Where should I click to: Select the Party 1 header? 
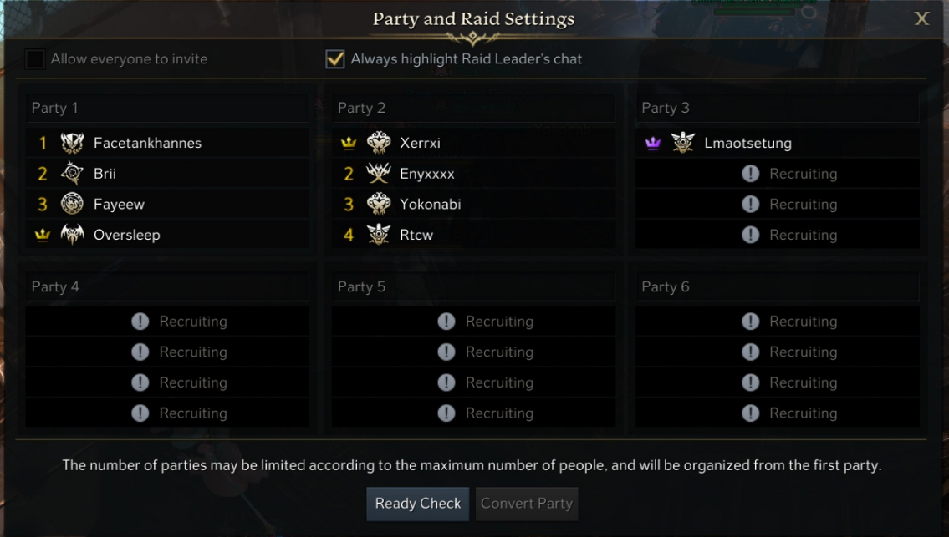[x=166, y=108]
